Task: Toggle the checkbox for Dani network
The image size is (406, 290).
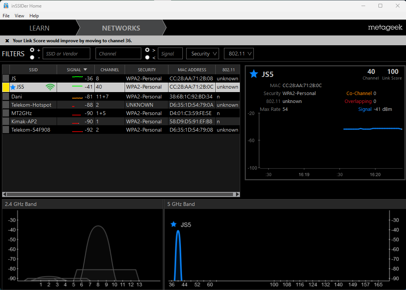Action: (6, 97)
